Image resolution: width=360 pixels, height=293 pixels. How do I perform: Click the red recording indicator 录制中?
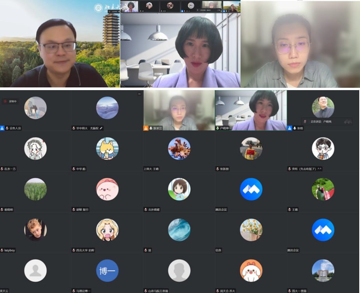(11, 101)
